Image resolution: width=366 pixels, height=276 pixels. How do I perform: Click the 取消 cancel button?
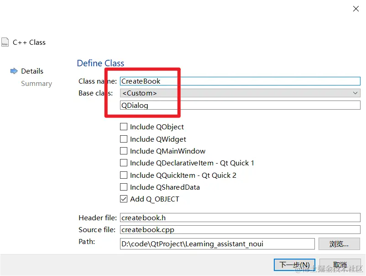click(340, 265)
